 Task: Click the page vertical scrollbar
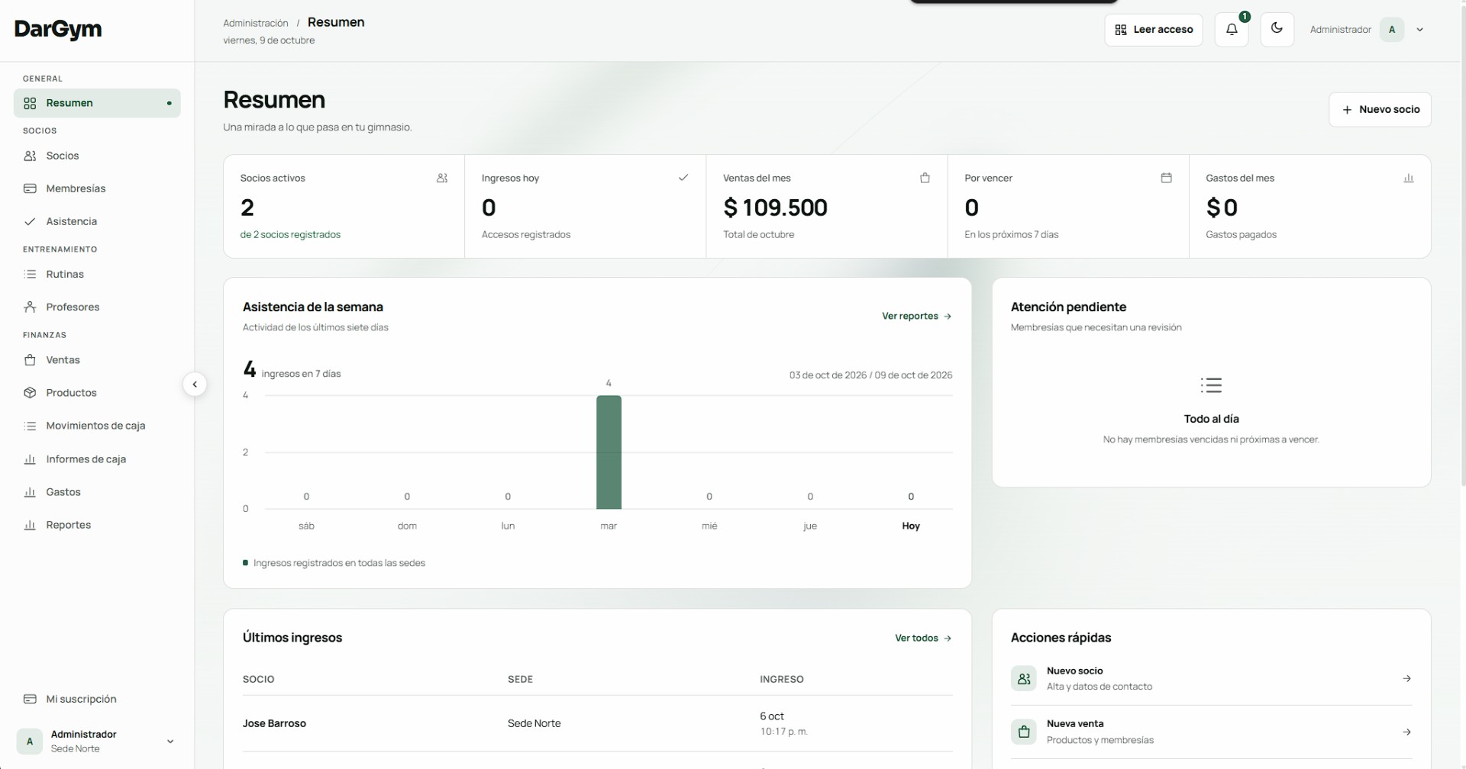[x=1463, y=244]
